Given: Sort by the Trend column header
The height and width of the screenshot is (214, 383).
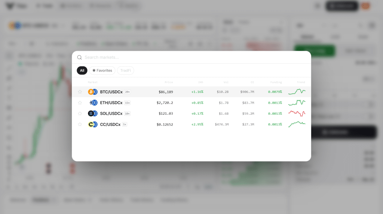Looking at the screenshot, I should 301,82.
